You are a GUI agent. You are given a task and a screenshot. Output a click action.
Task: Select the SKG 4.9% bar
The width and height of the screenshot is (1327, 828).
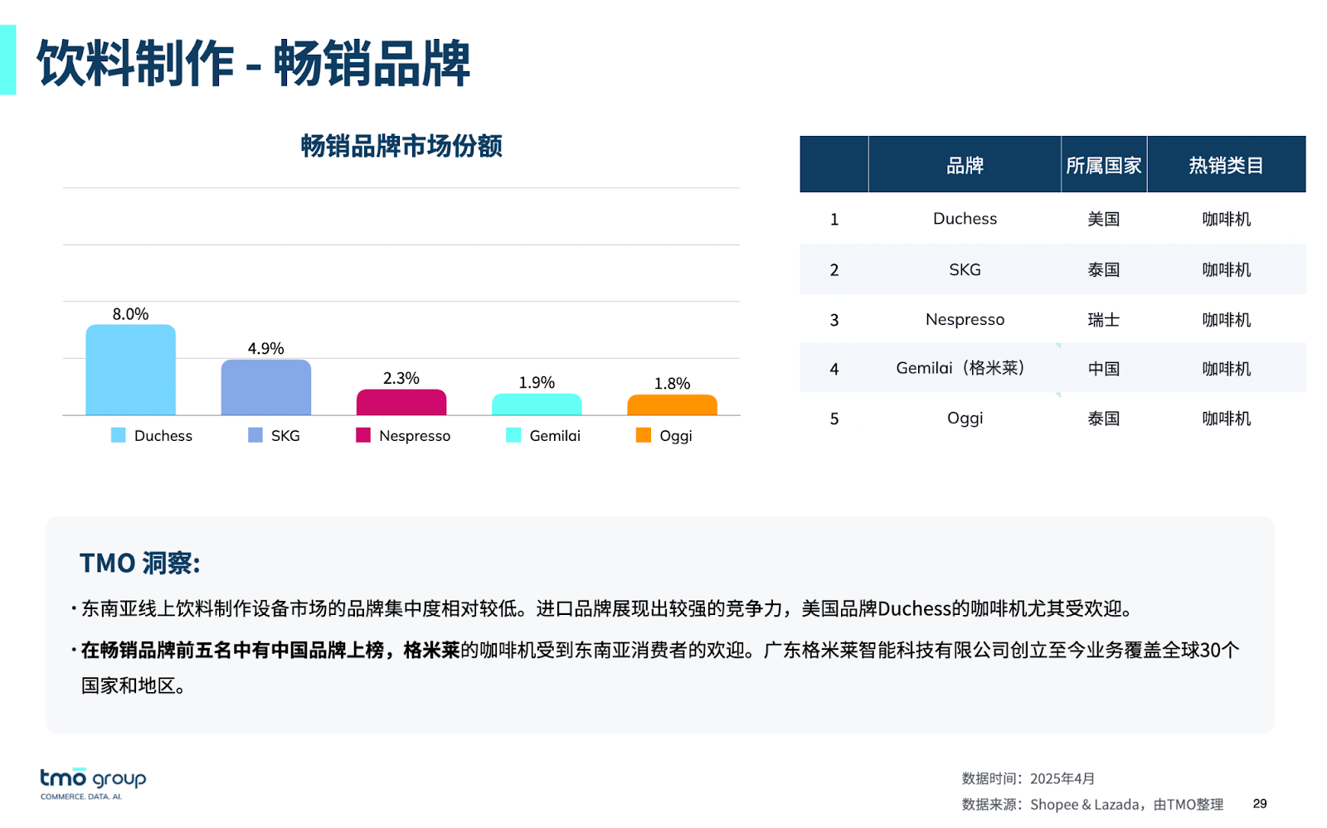pos(265,387)
